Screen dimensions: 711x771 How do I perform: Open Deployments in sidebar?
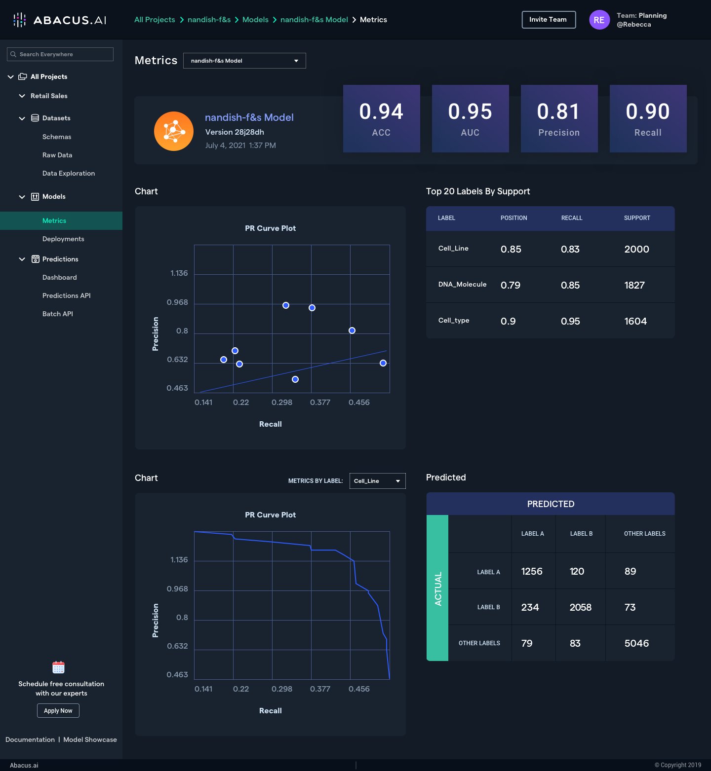pos(63,239)
